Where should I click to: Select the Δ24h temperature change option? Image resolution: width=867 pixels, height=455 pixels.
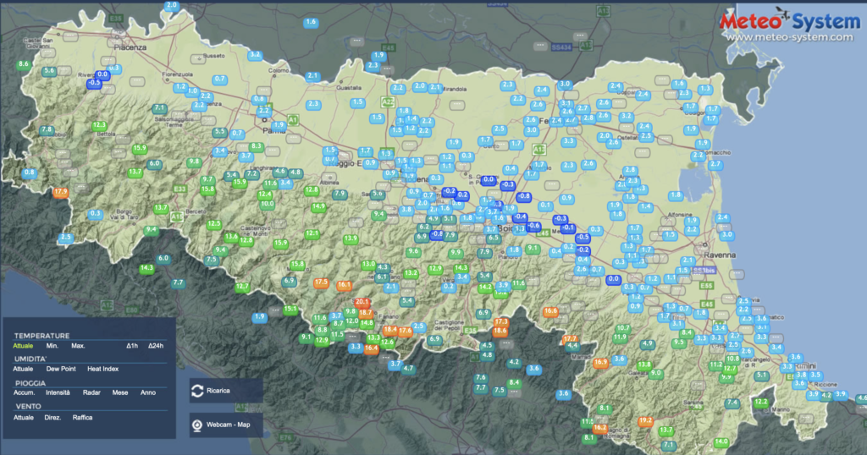click(157, 346)
